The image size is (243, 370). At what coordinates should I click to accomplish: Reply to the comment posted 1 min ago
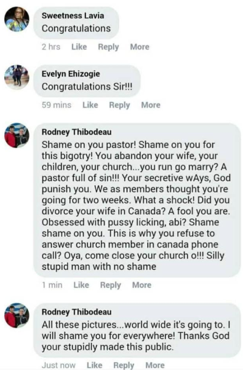click(x=111, y=285)
